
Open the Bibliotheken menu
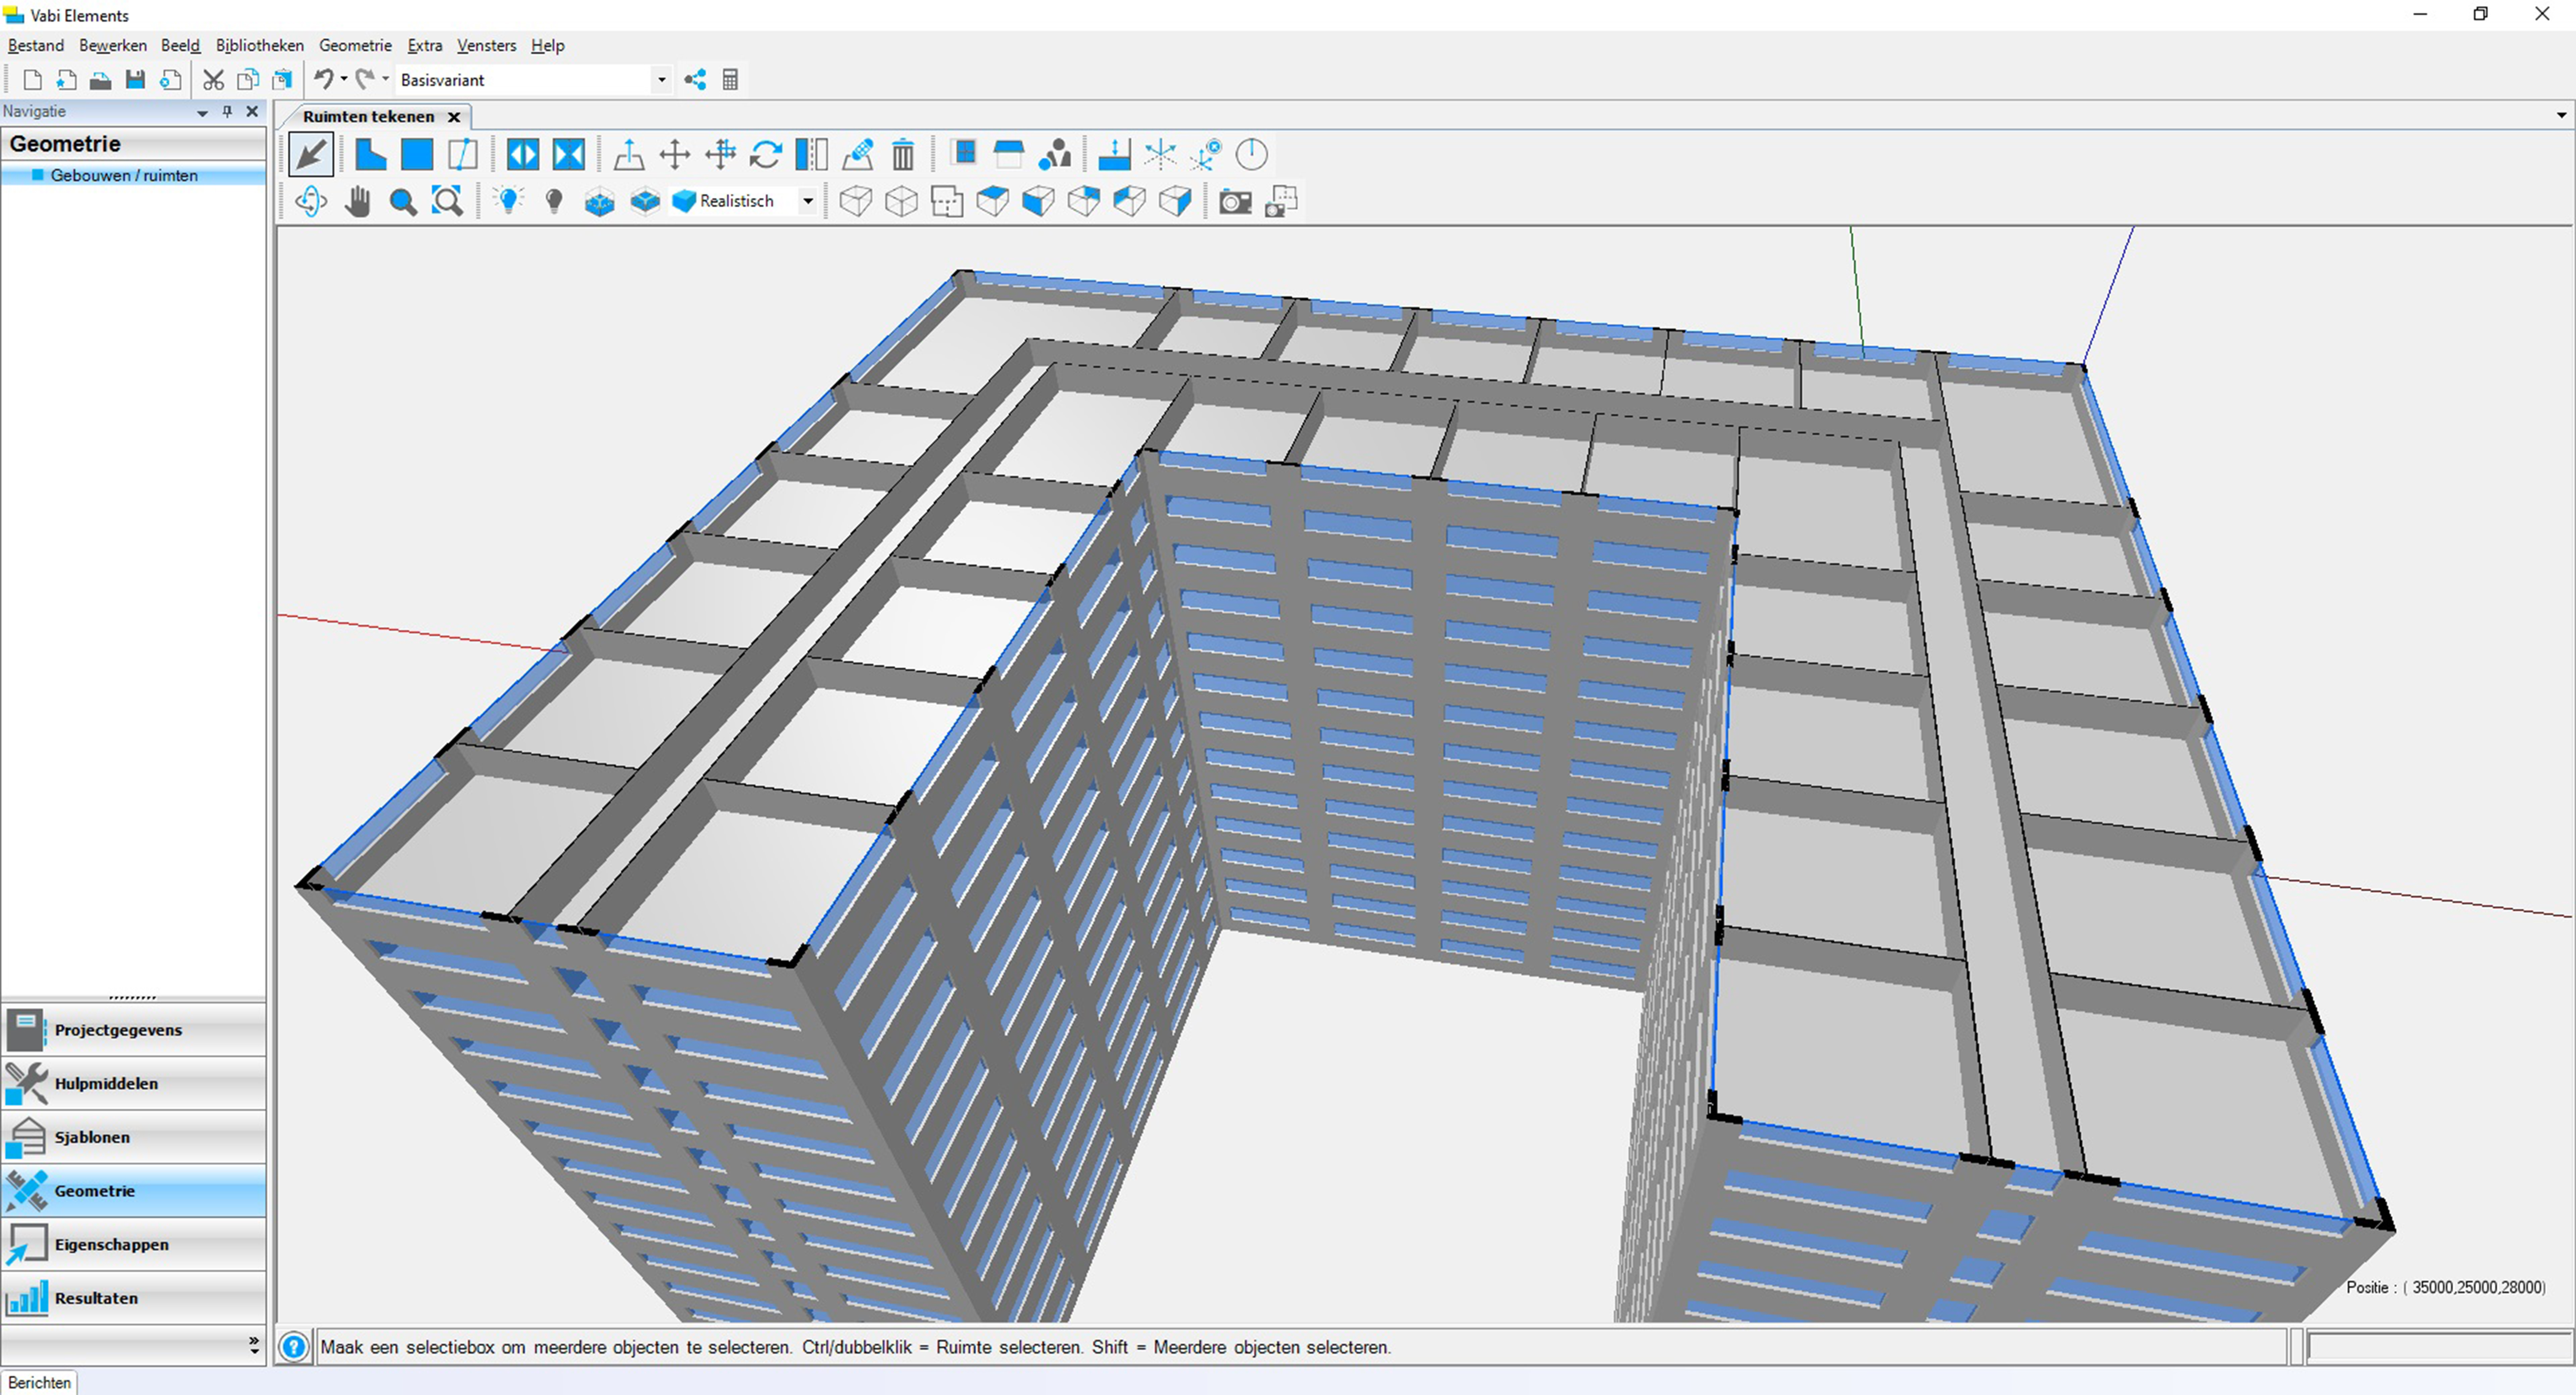tap(260, 46)
